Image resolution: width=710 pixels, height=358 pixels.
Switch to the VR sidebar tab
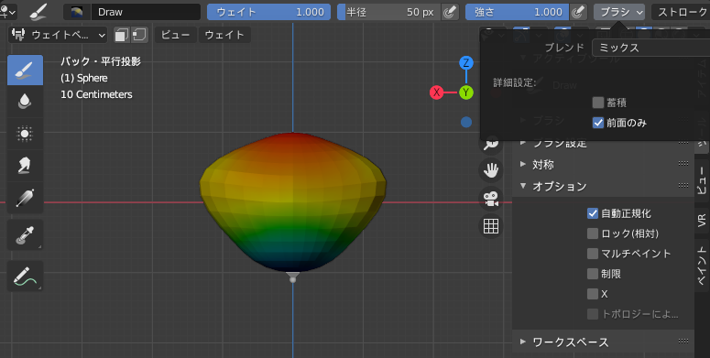pos(702,221)
